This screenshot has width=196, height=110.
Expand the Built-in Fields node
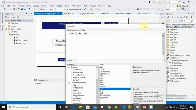tap(6, 20)
